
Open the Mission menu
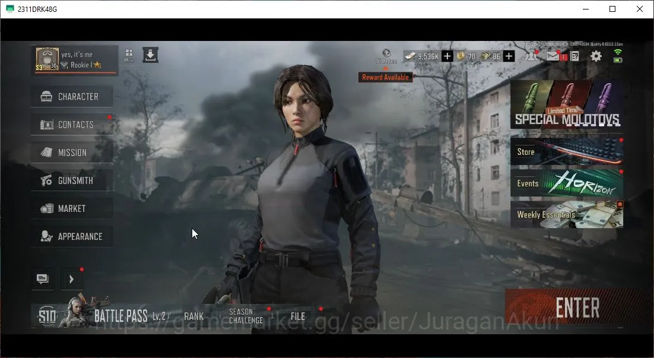(x=72, y=153)
